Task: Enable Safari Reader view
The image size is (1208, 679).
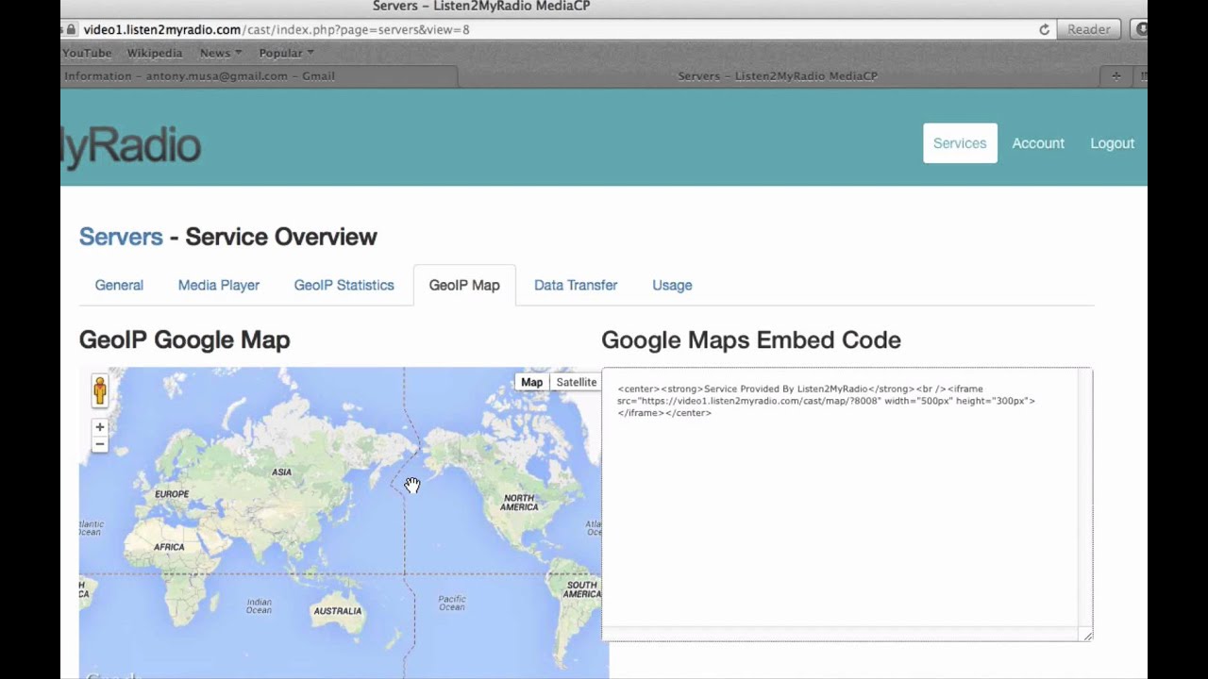Action: tap(1088, 29)
